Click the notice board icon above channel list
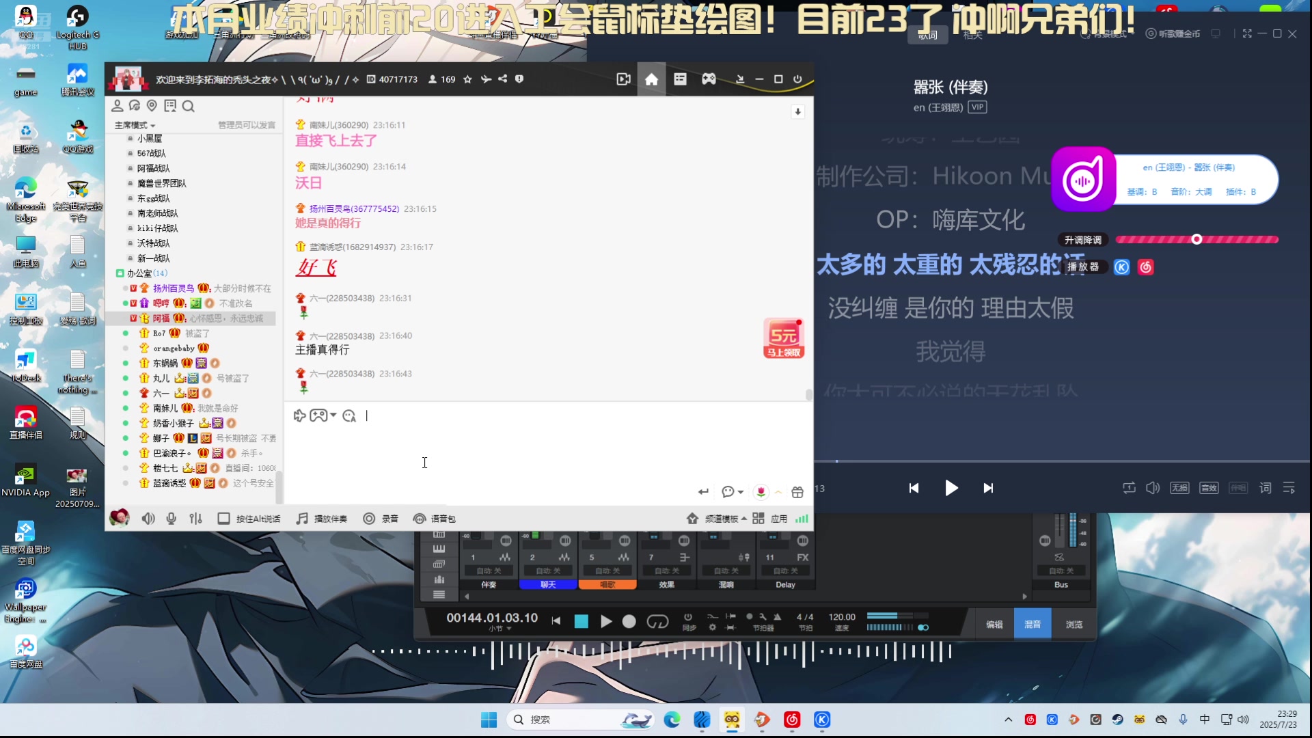Viewport: 1312px width, 738px height. pyautogui.click(x=170, y=106)
